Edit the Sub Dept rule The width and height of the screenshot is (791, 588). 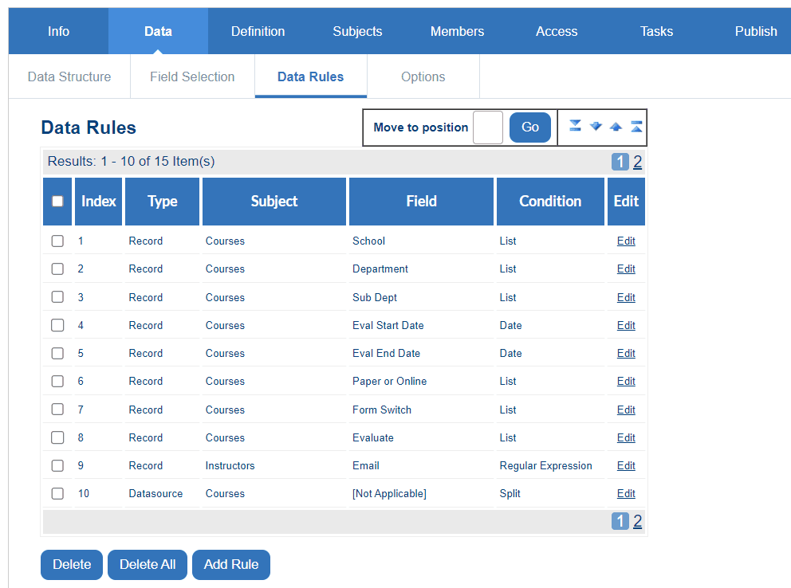click(626, 297)
